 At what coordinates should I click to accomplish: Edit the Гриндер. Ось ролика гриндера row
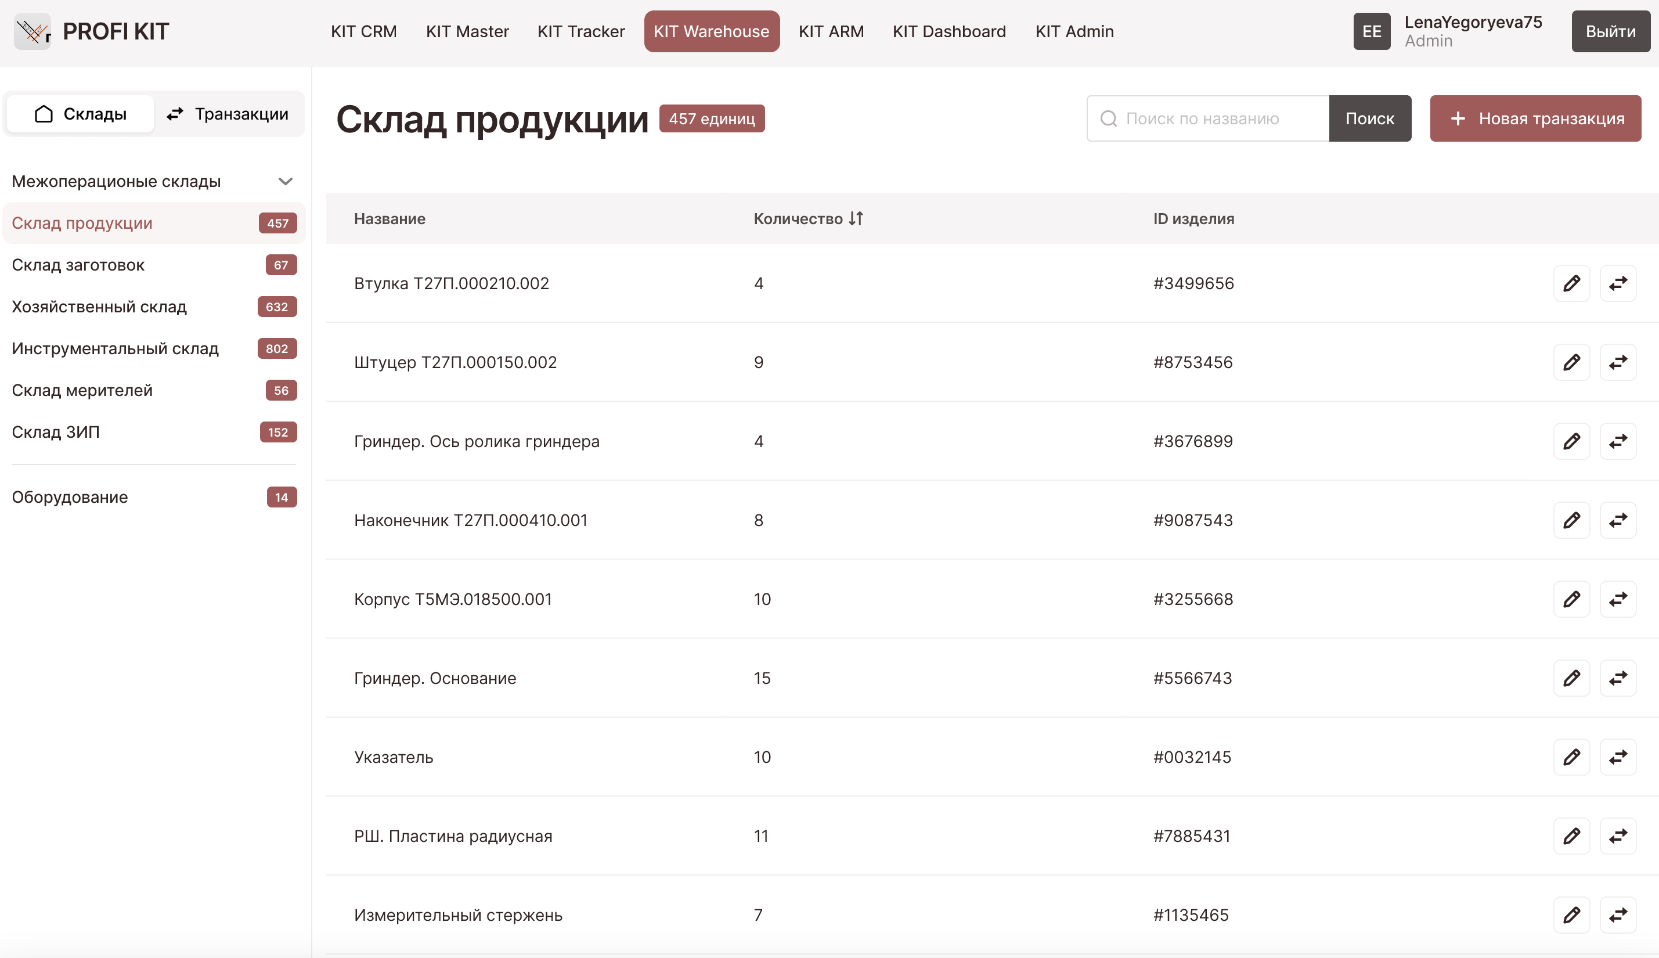tap(1571, 441)
